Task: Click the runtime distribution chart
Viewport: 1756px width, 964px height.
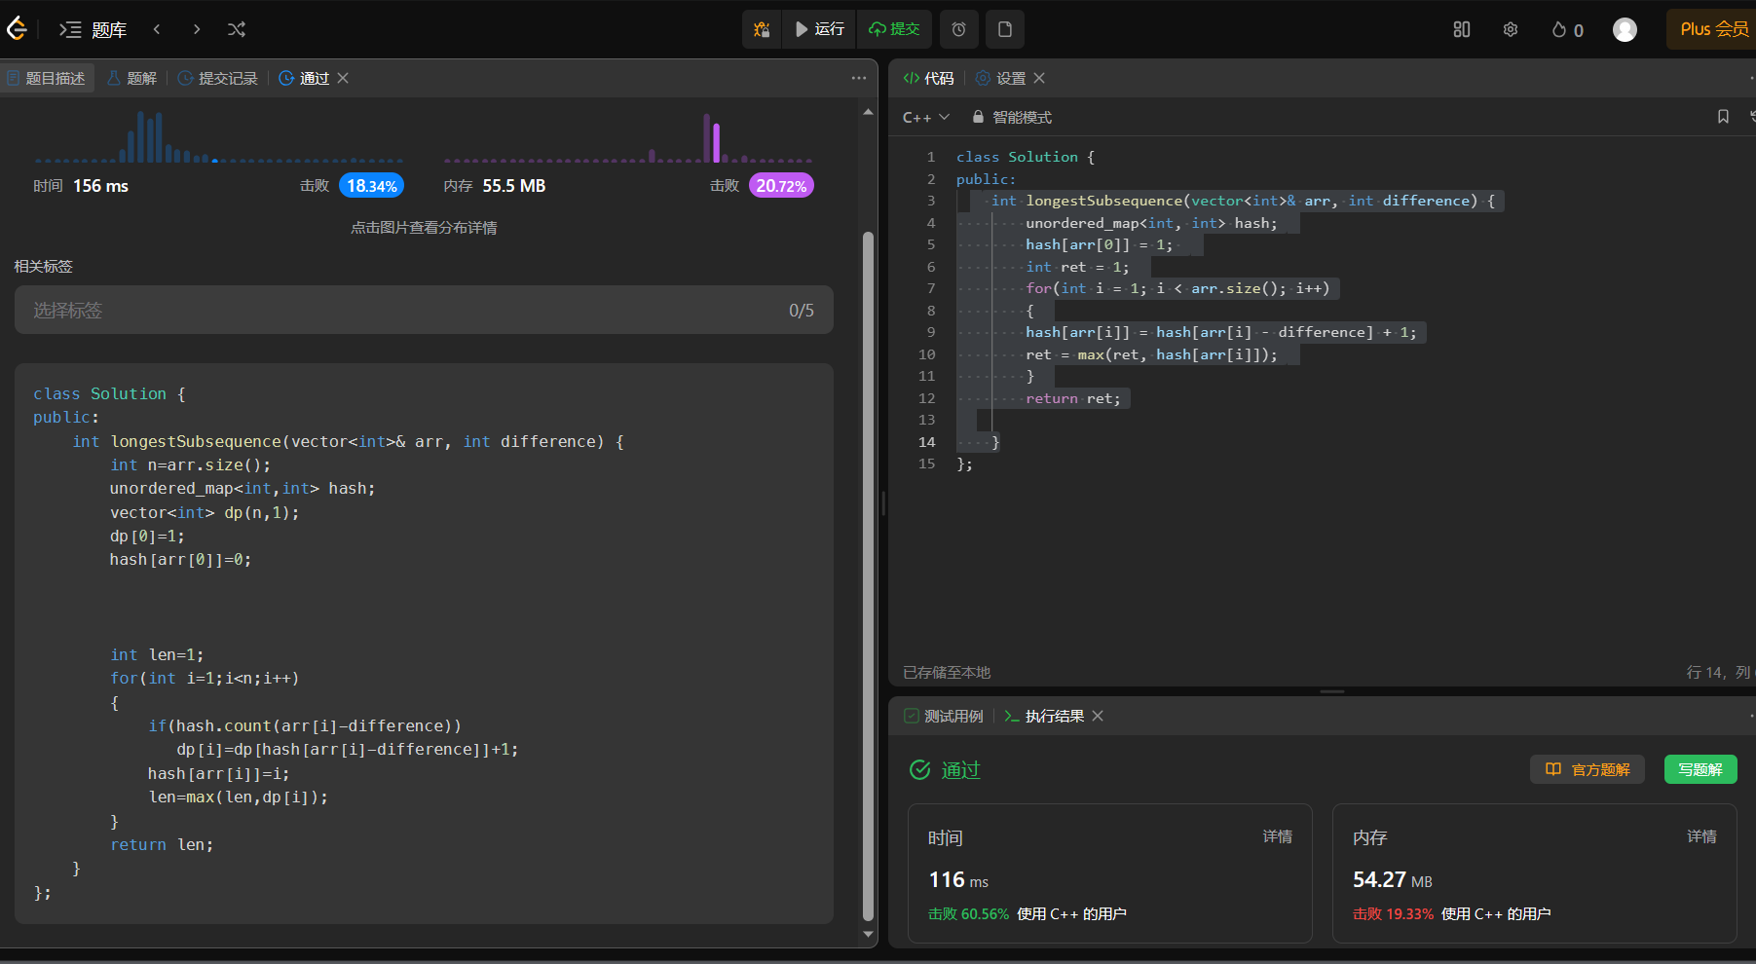Action: click(x=218, y=136)
